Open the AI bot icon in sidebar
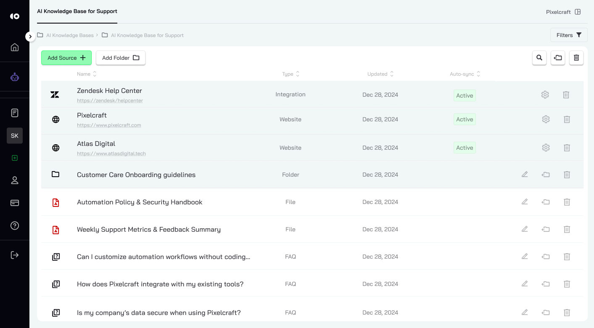 pos(15,77)
